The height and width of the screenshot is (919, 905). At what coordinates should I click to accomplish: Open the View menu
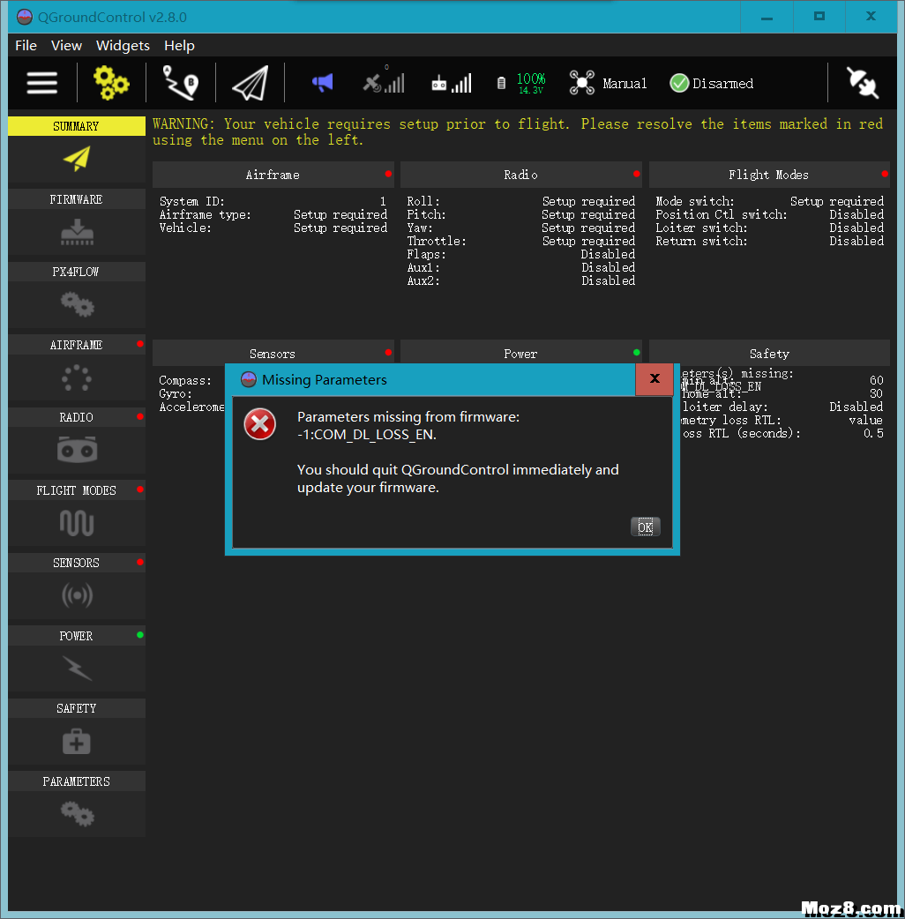point(66,46)
